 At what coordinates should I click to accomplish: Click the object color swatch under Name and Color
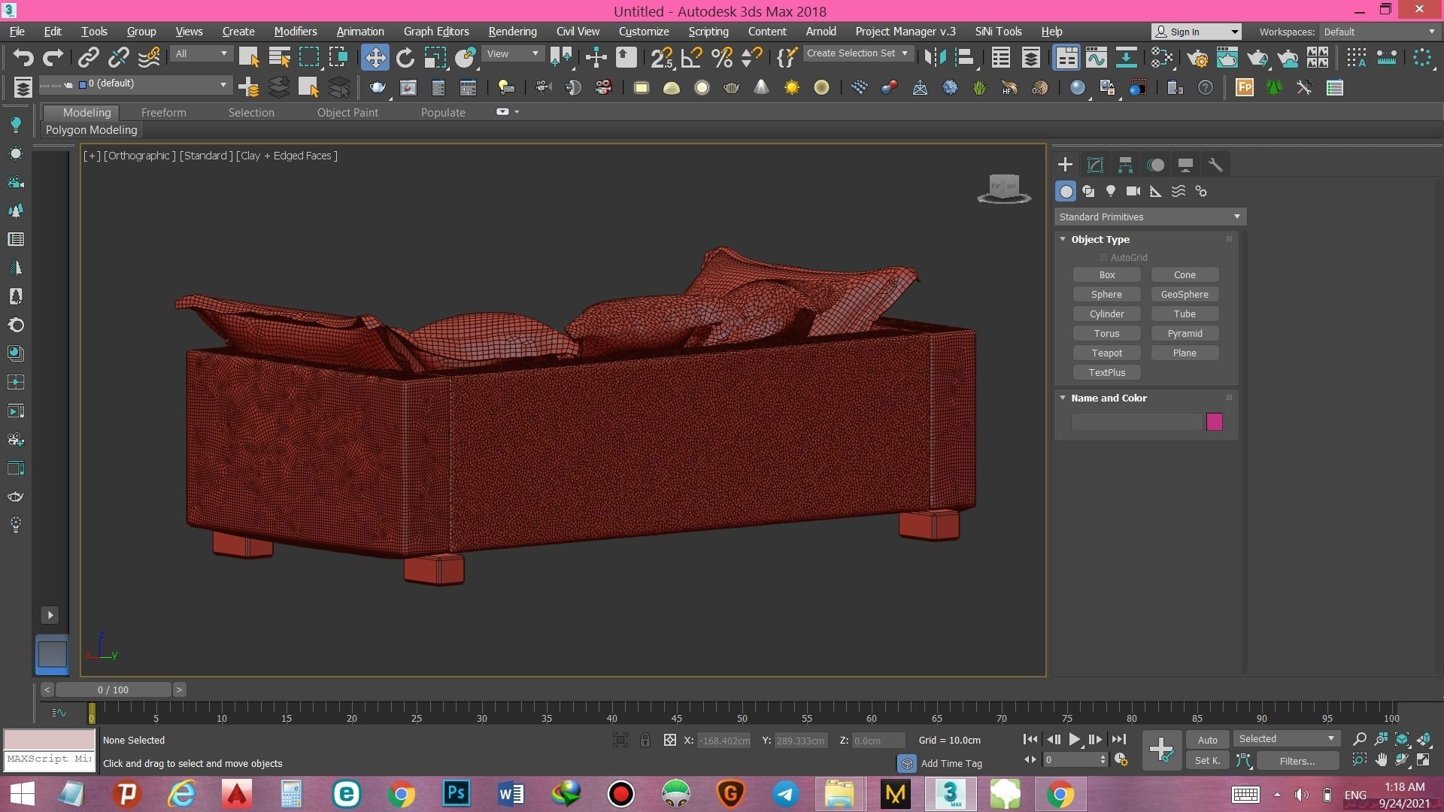[1215, 422]
